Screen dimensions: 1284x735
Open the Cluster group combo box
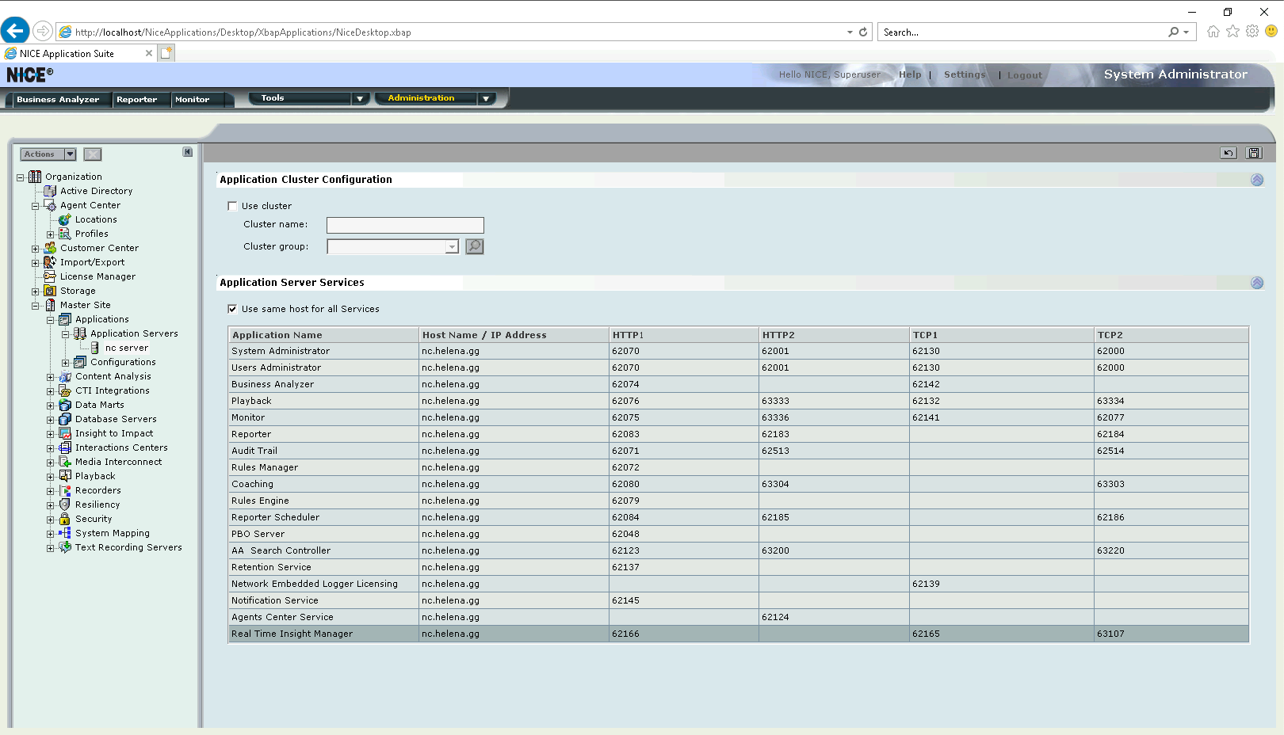tap(451, 247)
